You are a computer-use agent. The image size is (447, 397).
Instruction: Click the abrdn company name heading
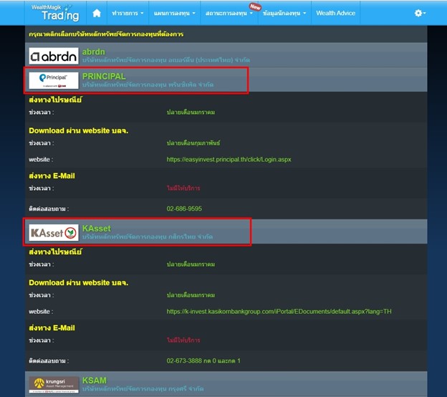coord(94,52)
